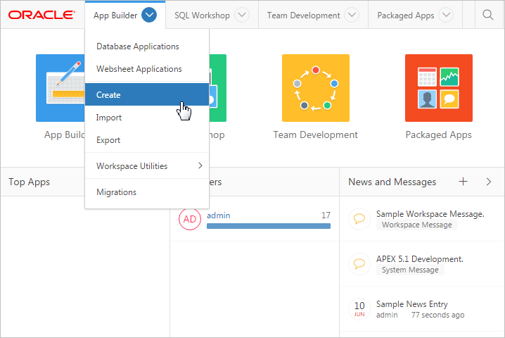Click the AD admin avatar circle
This screenshot has width=505, height=338.
[x=190, y=219]
